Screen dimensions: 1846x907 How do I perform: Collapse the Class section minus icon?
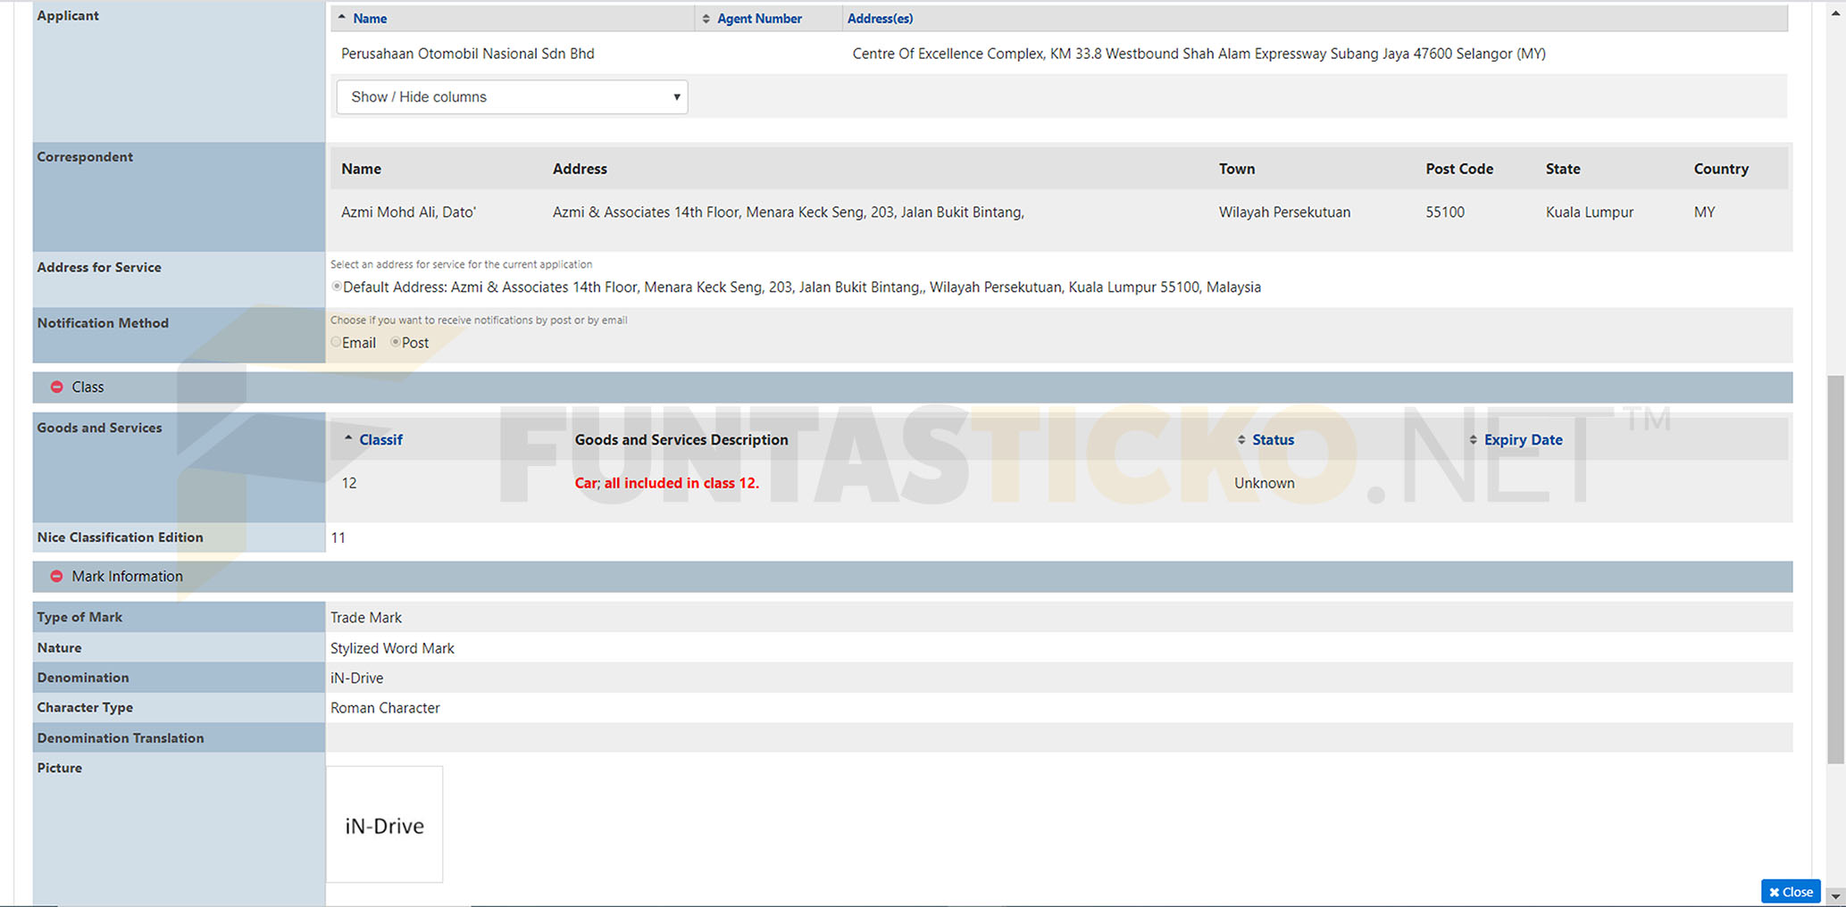coord(56,387)
